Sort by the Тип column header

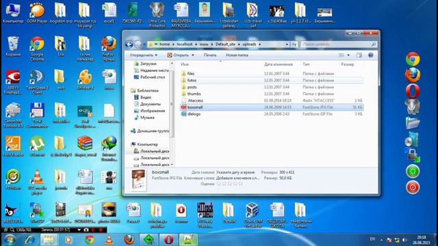pos(306,64)
